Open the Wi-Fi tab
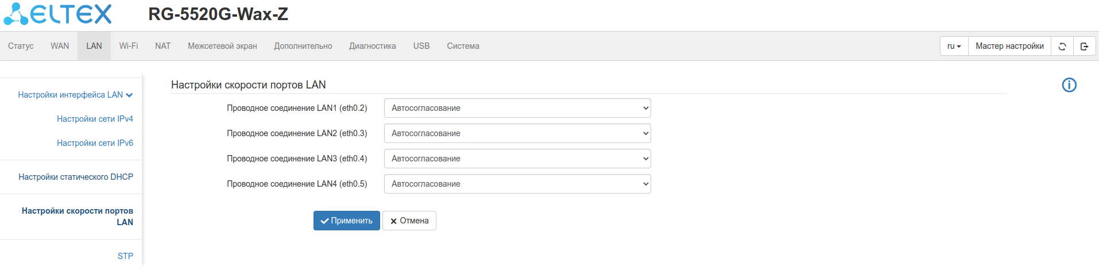1099x274 pixels. click(129, 46)
